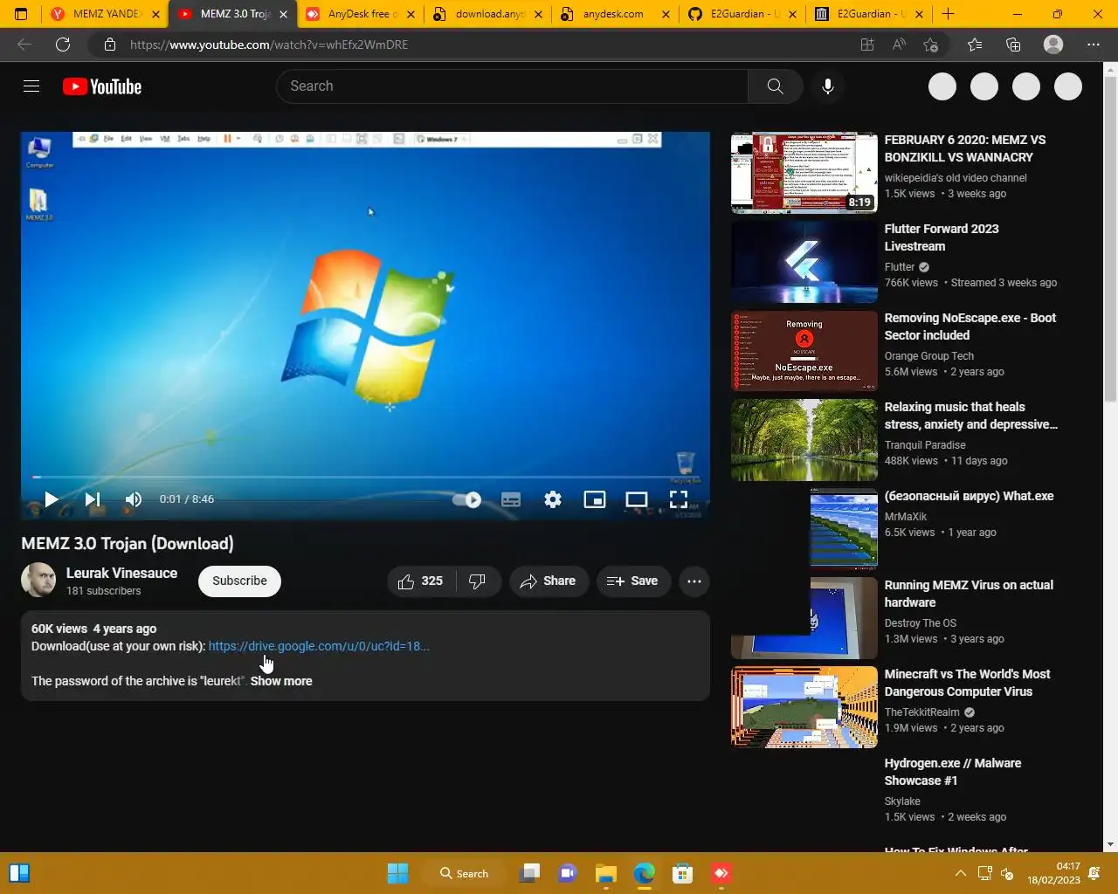Switch to theater mode
The height and width of the screenshot is (894, 1118).
pyautogui.click(x=637, y=499)
